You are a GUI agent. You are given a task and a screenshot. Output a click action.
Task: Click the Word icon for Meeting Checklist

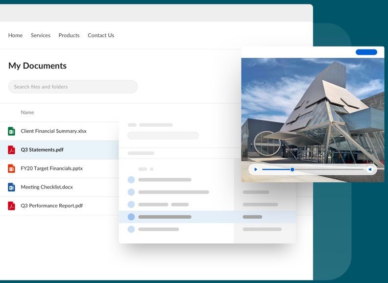point(11,187)
